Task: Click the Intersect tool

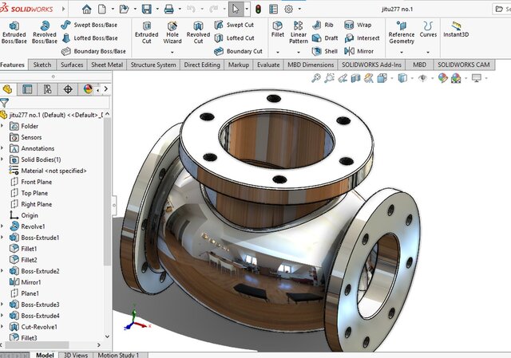Action: coord(362,38)
